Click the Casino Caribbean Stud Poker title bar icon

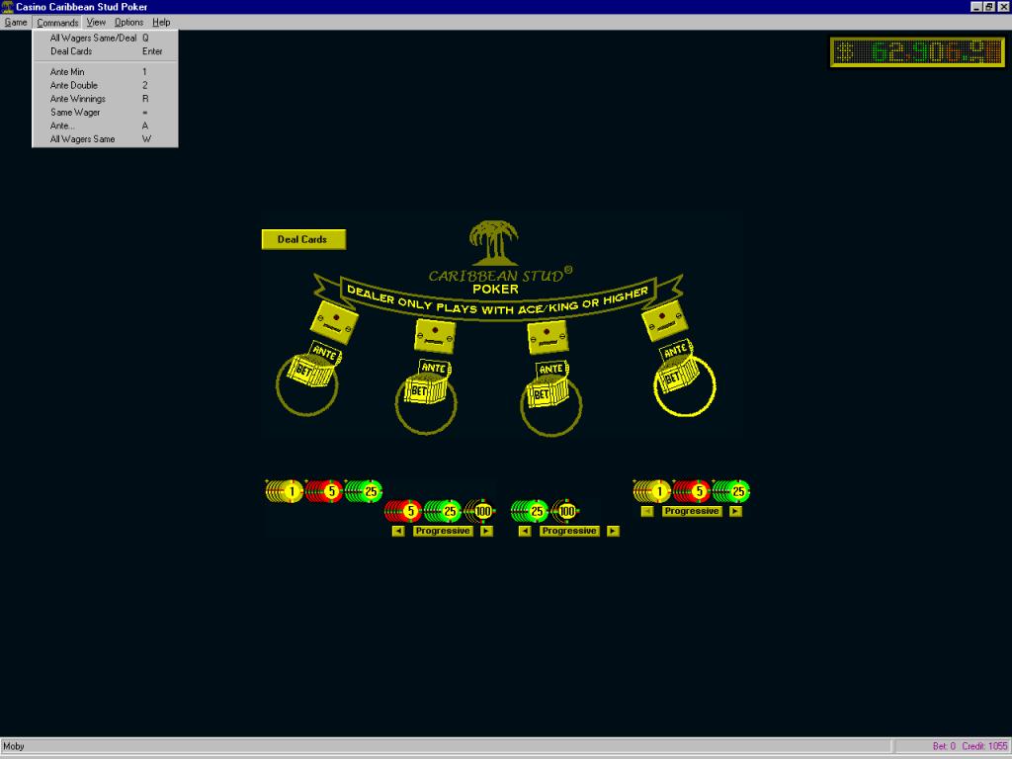click(7, 7)
